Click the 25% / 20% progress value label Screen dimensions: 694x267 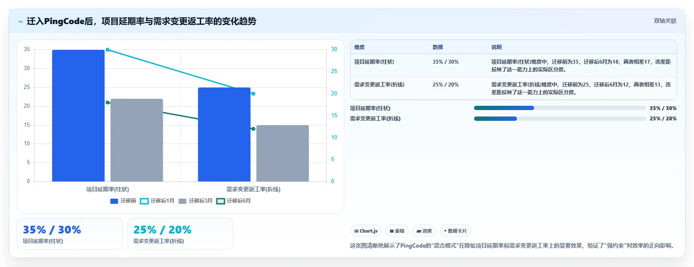(x=663, y=119)
